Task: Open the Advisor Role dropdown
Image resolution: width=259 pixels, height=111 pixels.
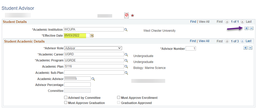Action: pyautogui.click(x=93, y=48)
